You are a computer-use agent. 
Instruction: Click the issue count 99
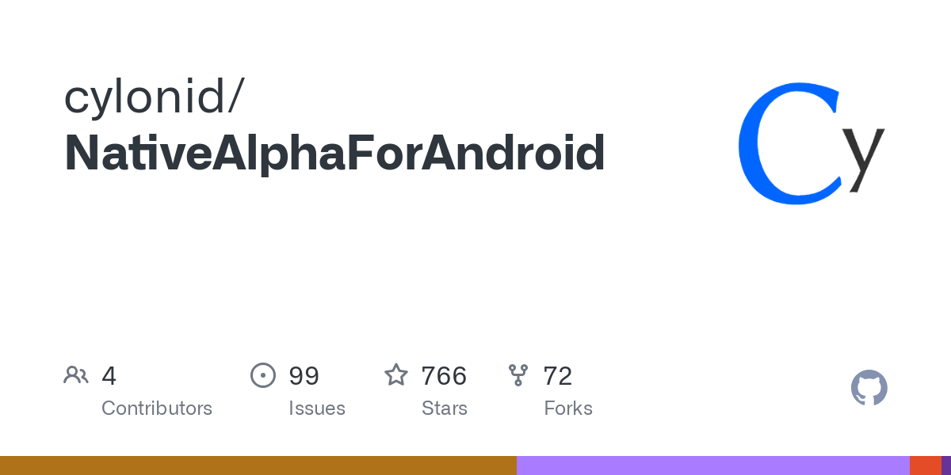pos(304,376)
